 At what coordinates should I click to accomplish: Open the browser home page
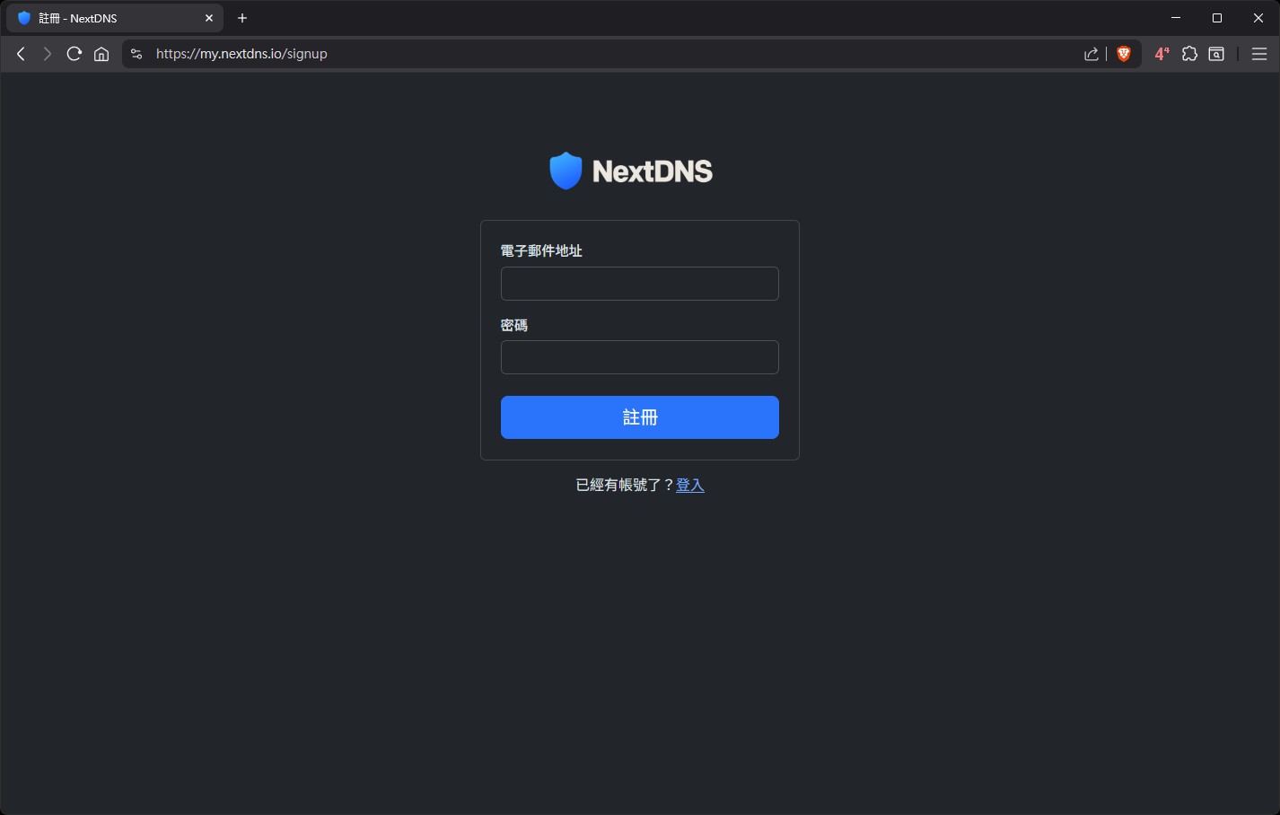101,54
